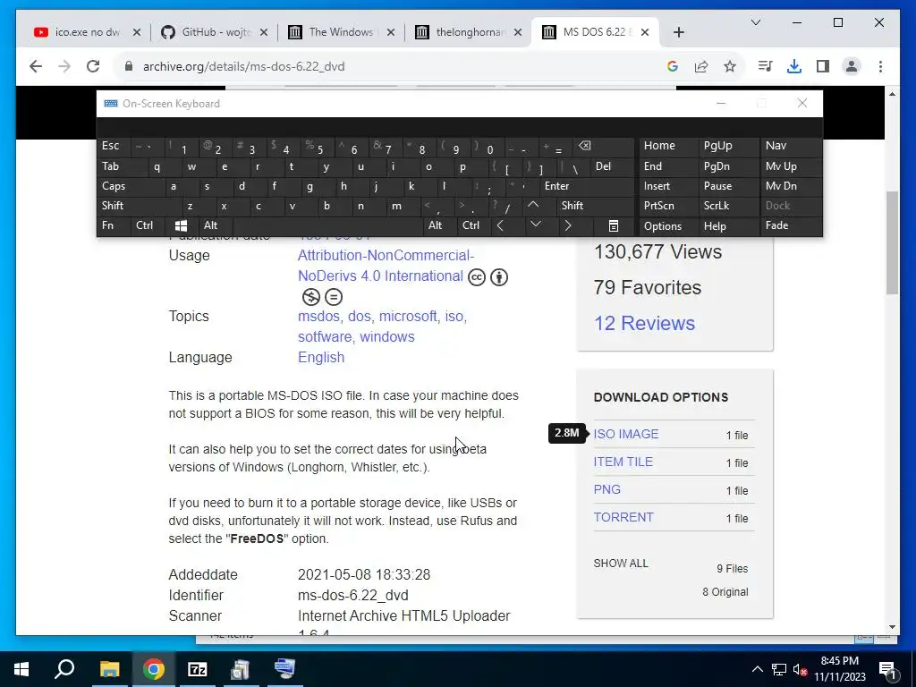Switch to the ico.exe YouTube tab
Viewport: 916px width, 687px height.
coord(88,32)
